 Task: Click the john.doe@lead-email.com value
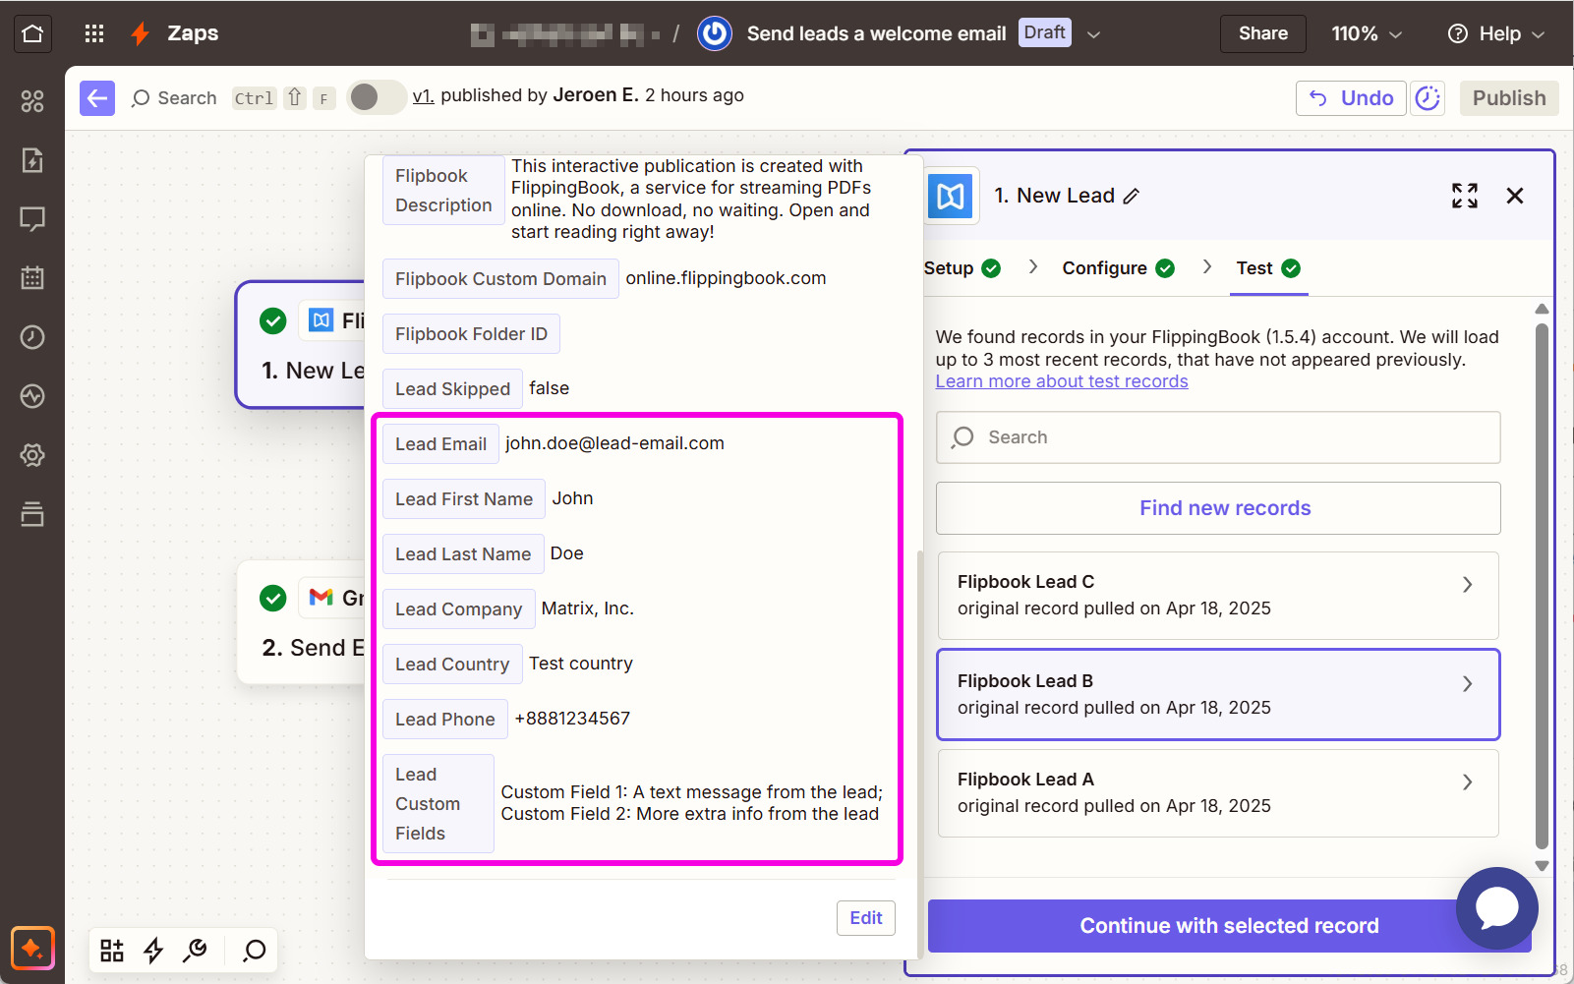click(614, 443)
